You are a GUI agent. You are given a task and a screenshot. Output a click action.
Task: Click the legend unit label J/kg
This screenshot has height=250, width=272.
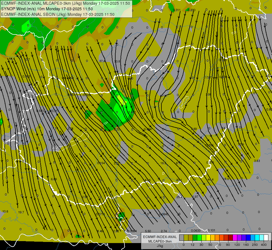(160, 246)
